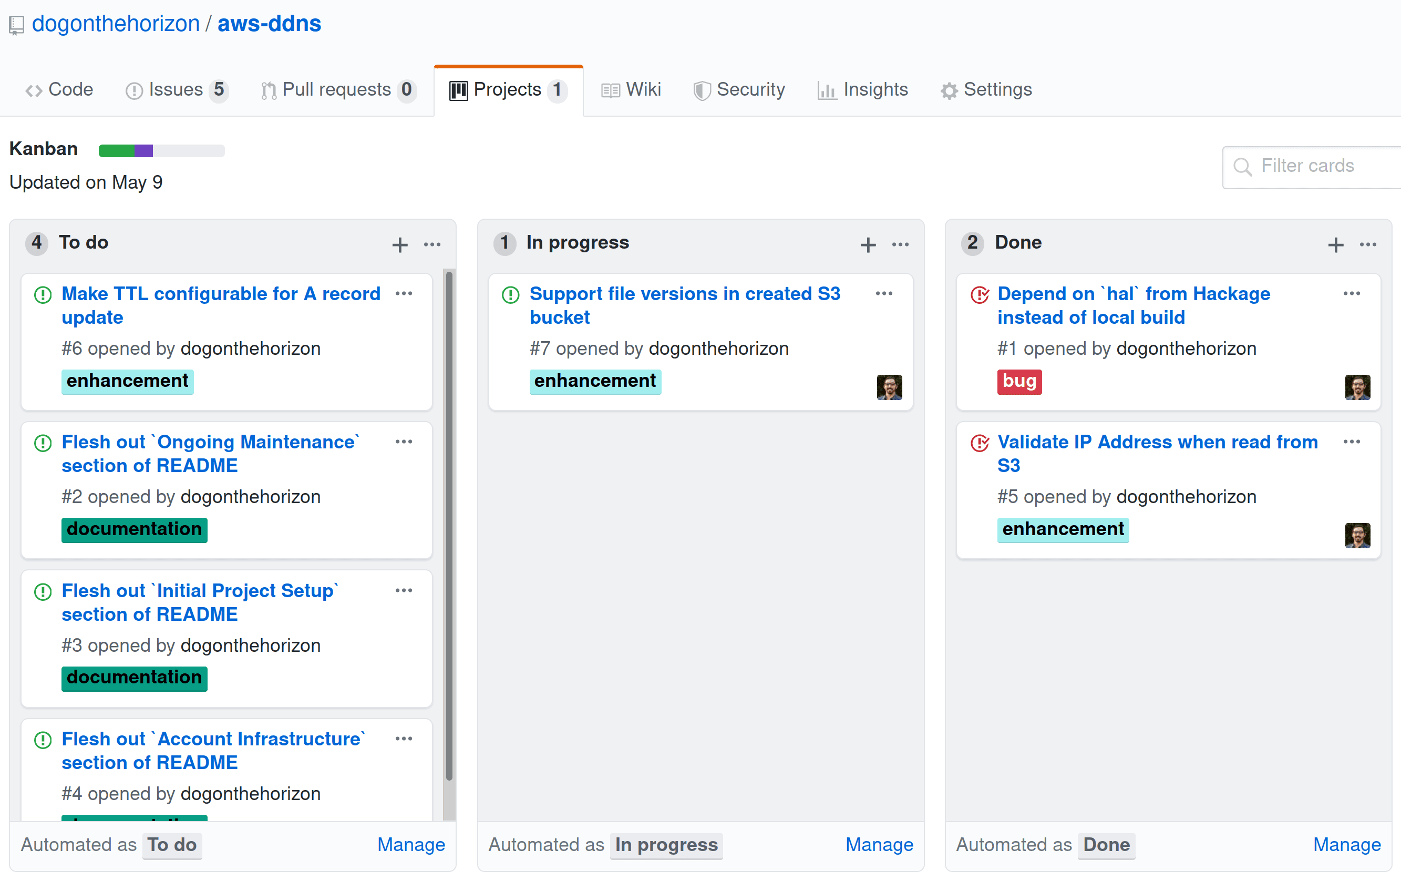Open repository Settings tab
Image resolution: width=1401 pixels, height=881 pixels.
point(986,89)
